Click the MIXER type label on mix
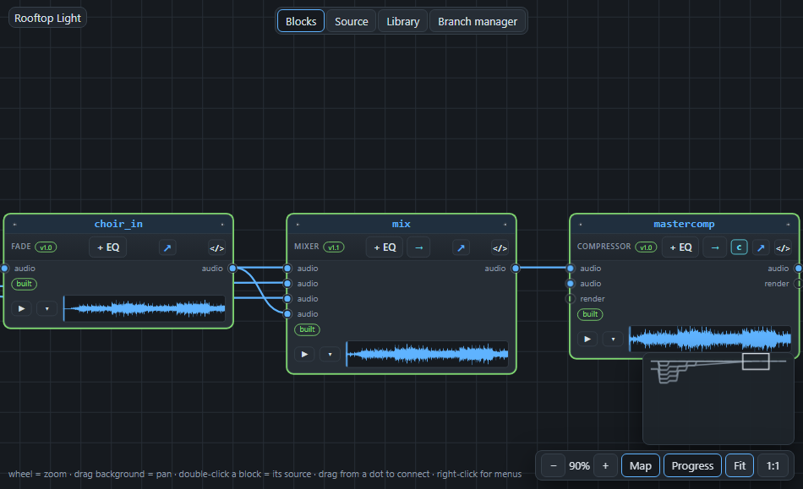The image size is (803, 489). point(307,247)
